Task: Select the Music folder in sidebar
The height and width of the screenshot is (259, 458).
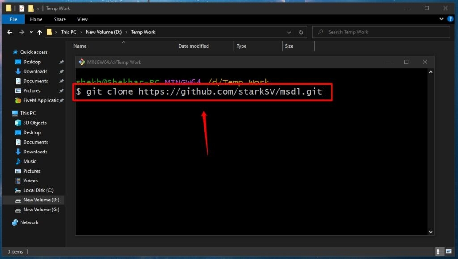Action: [x=30, y=161]
